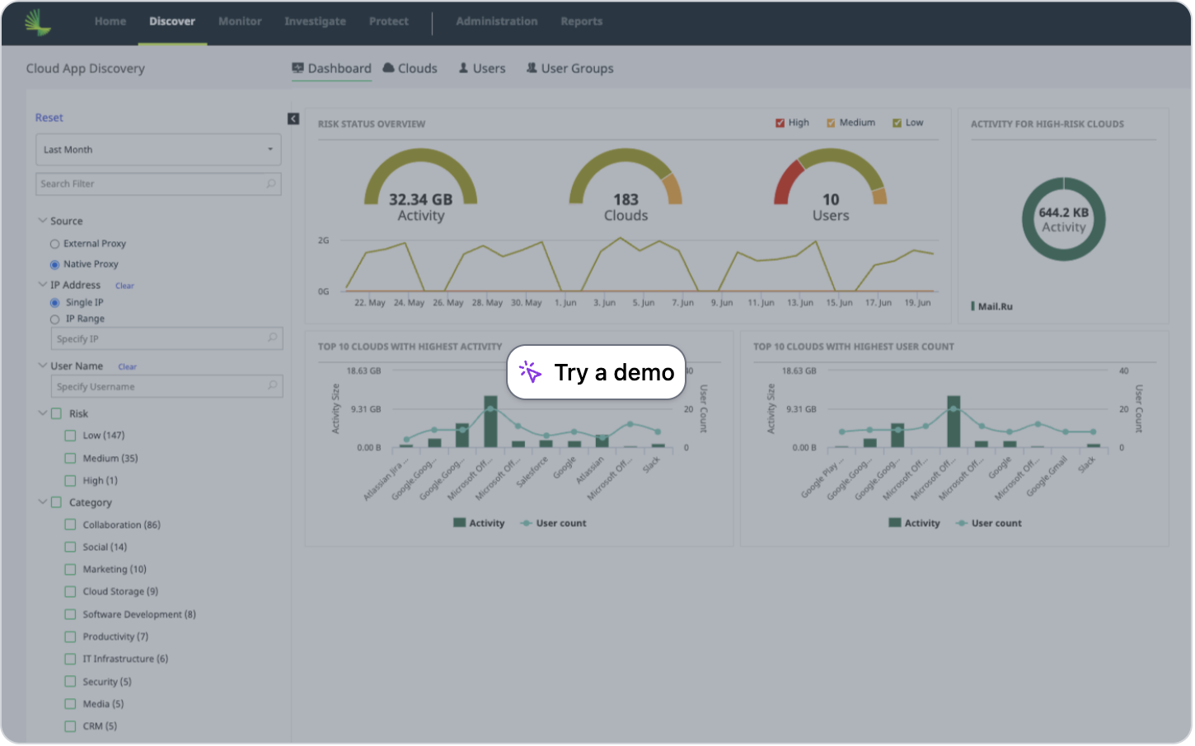Click the search icon in Specify Username field
The image size is (1195, 746).
pos(272,386)
